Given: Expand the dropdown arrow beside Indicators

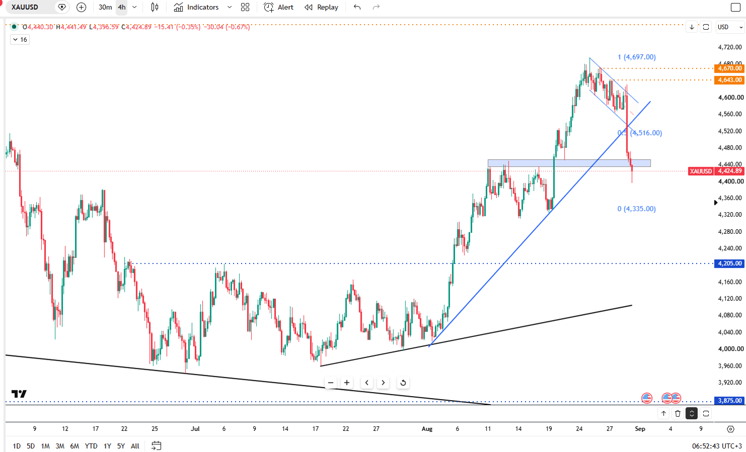Looking at the screenshot, I should coord(229,7).
